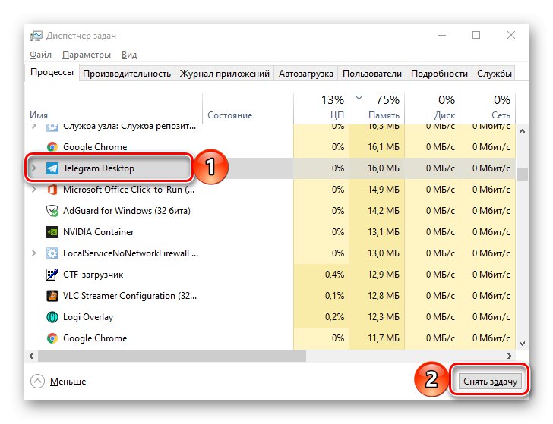Click the Меньше details link

pyautogui.click(x=68, y=382)
